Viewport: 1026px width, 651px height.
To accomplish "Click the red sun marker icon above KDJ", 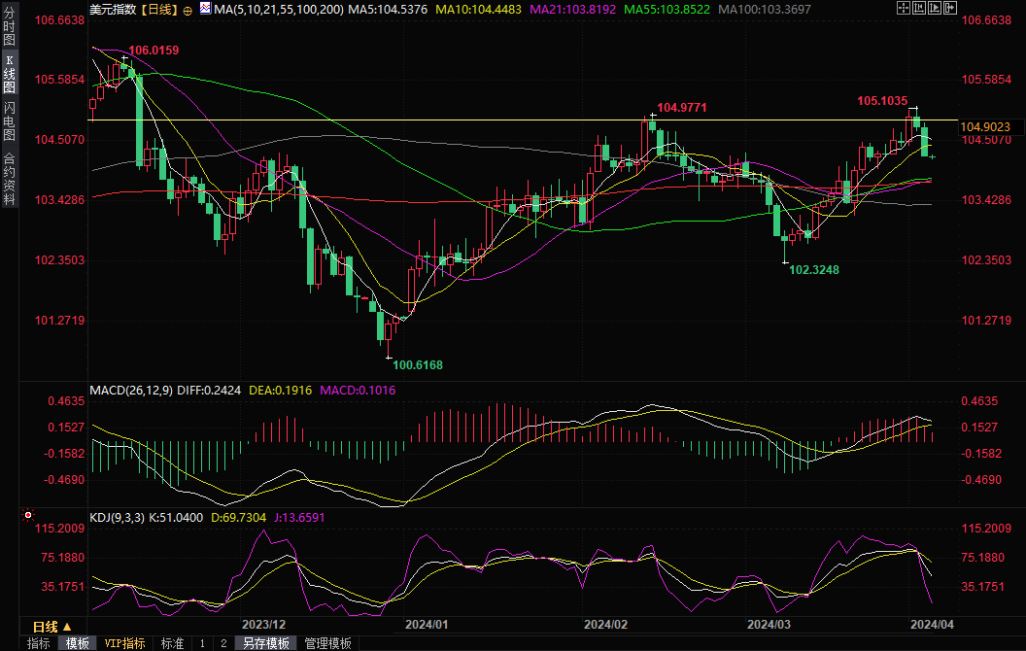I will pyautogui.click(x=27, y=514).
